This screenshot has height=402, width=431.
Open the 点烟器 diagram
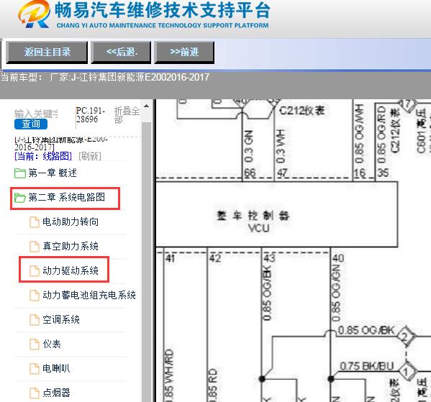click(56, 393)
